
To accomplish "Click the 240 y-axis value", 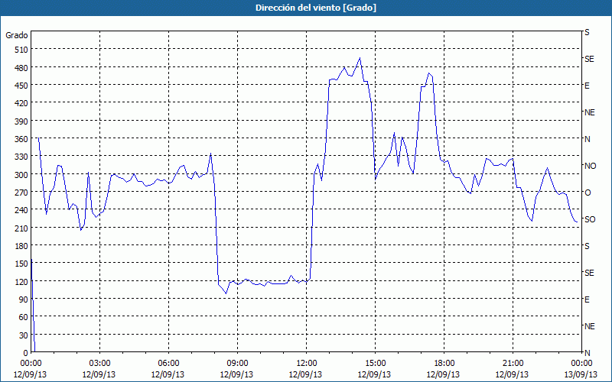I will click(21, 210).
